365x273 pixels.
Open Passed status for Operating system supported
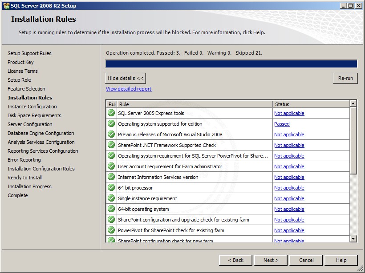(282, 124)
